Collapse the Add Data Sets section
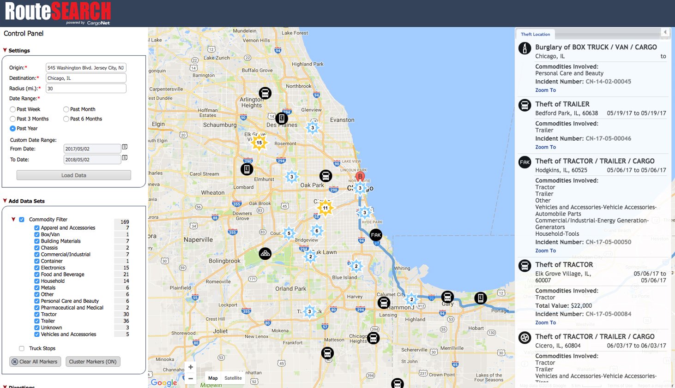This screenshot has height=388, width=675. click(5, 201)
